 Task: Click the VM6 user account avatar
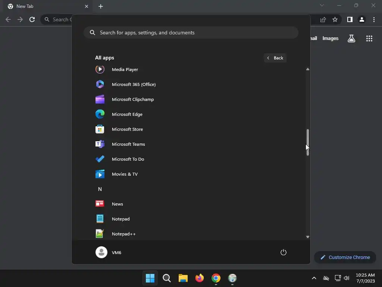coord(101,252)
